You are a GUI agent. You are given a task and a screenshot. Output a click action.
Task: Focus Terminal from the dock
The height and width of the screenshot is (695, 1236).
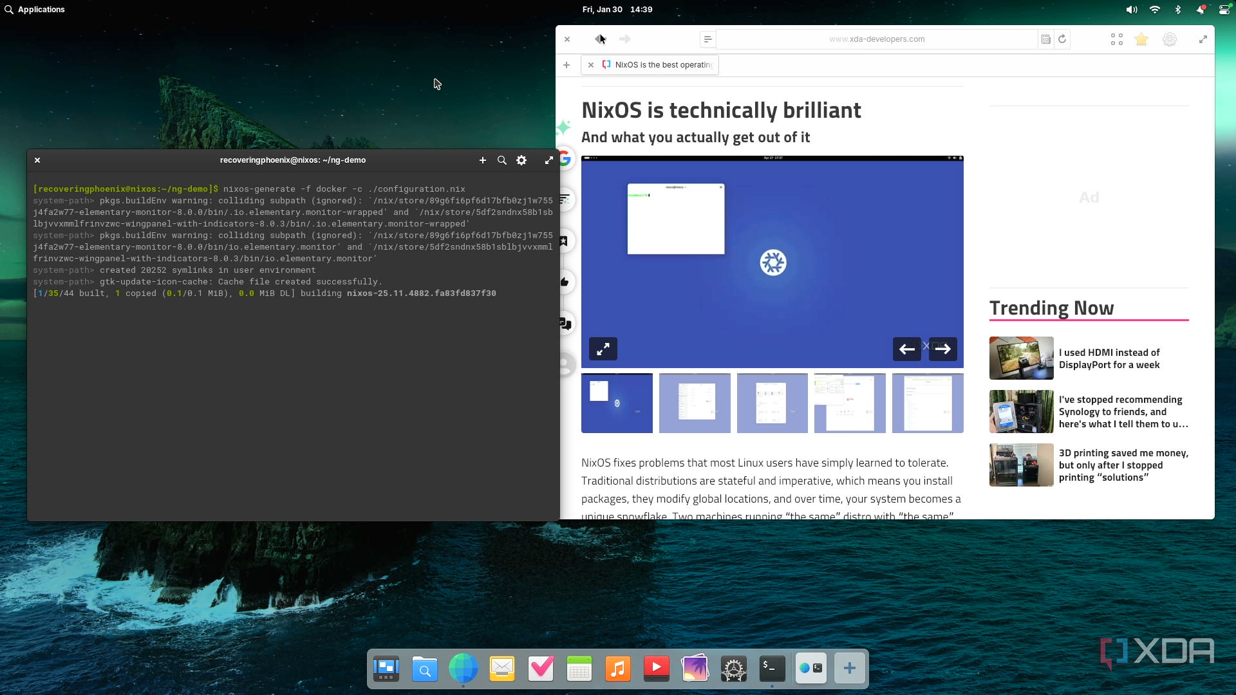pos(772,669)
